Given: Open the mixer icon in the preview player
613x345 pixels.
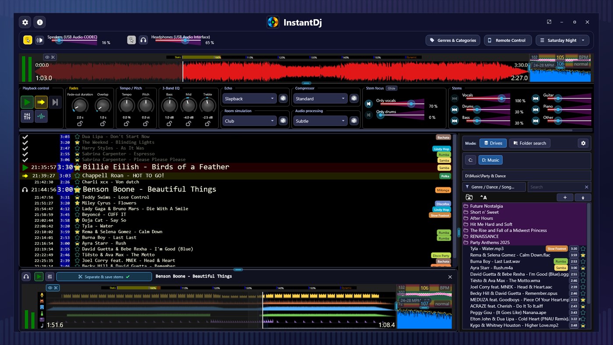Looking at the screenshot, I should click(x=50, y=277).
